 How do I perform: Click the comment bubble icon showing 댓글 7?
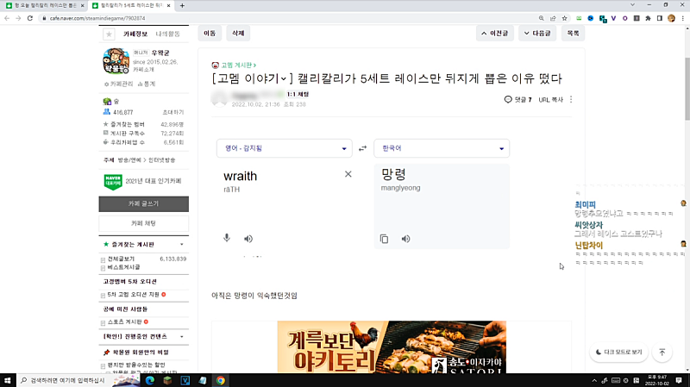click(508, 99)
